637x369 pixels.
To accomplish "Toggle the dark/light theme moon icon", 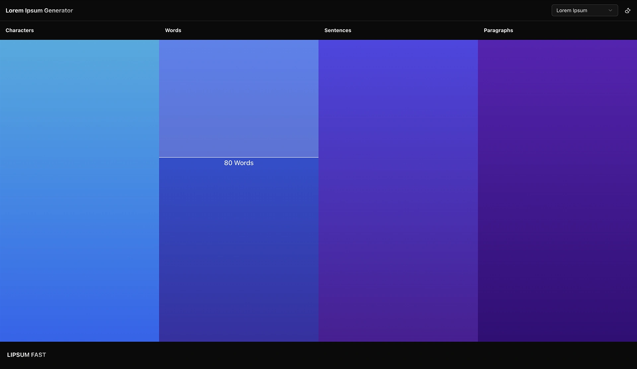I will coord(627,11).
